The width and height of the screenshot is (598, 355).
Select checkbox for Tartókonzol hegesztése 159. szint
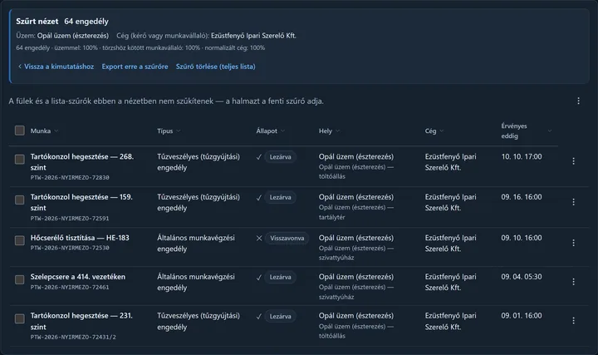[19, 200]
